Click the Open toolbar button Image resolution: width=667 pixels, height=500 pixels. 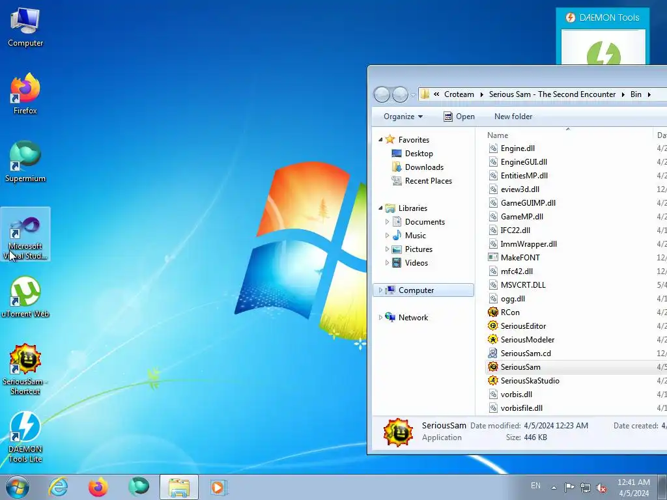tap(459, 117)
